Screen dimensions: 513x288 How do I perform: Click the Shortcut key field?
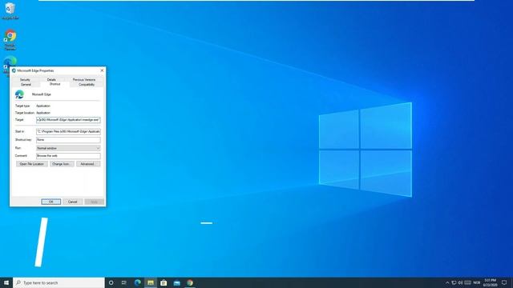point(68,140)
